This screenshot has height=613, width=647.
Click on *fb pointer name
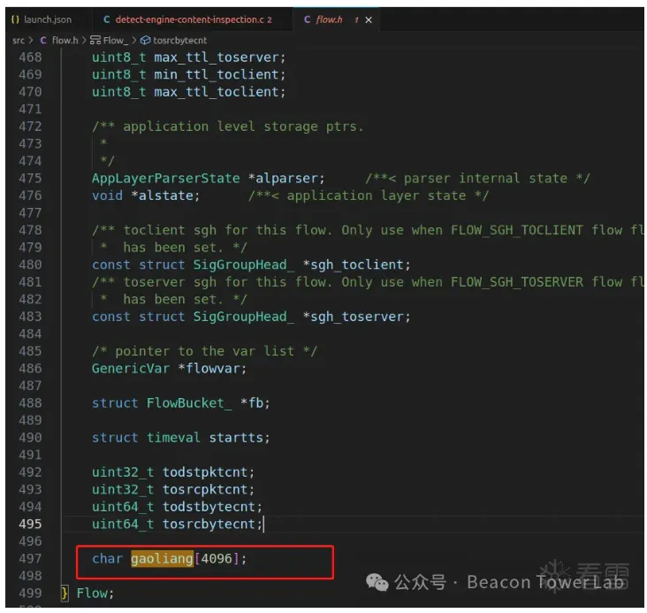[x=251, y=402]
